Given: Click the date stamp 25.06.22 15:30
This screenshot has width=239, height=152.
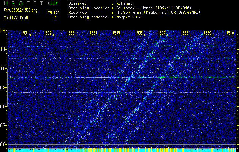Looking at the screenshot, I should pyautogui.click(x=16, y=18).
